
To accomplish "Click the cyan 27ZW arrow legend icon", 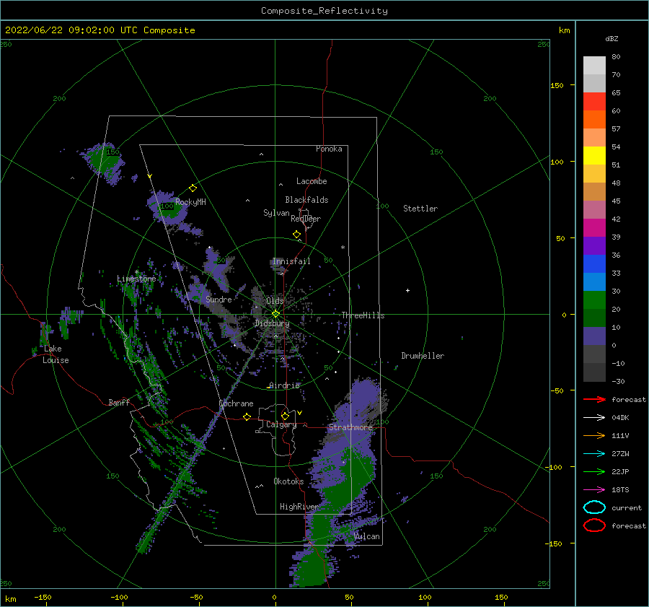I will [x=594, y=454].
